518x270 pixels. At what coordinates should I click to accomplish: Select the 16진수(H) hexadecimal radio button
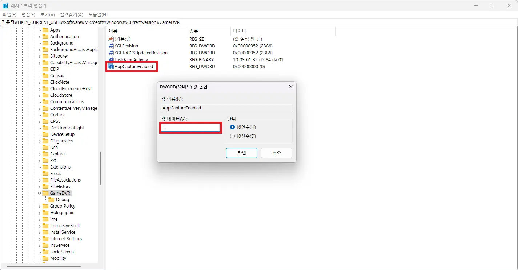(233, 127)
